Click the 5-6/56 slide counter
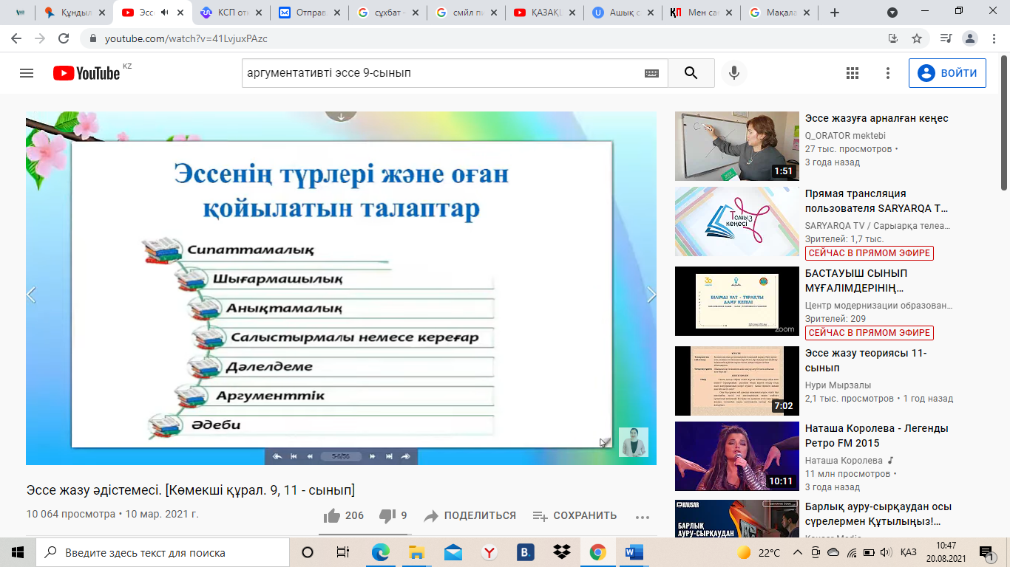This screenshot has width=1010, height=567. 341,456
